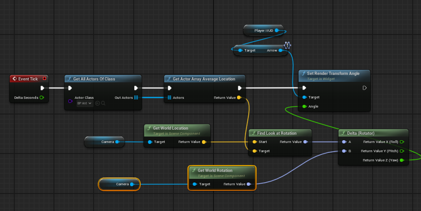Viewport: 421px width, 211px height.
Task: Click the "Angle" pin label
Action: pyautogui.click(x=314, y=107)
